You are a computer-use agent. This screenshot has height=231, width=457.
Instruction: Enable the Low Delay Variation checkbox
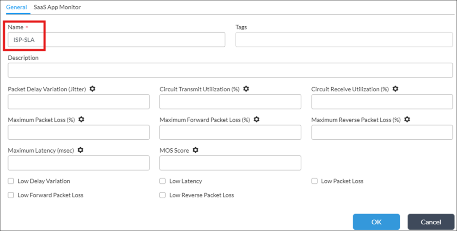(11, 181)
